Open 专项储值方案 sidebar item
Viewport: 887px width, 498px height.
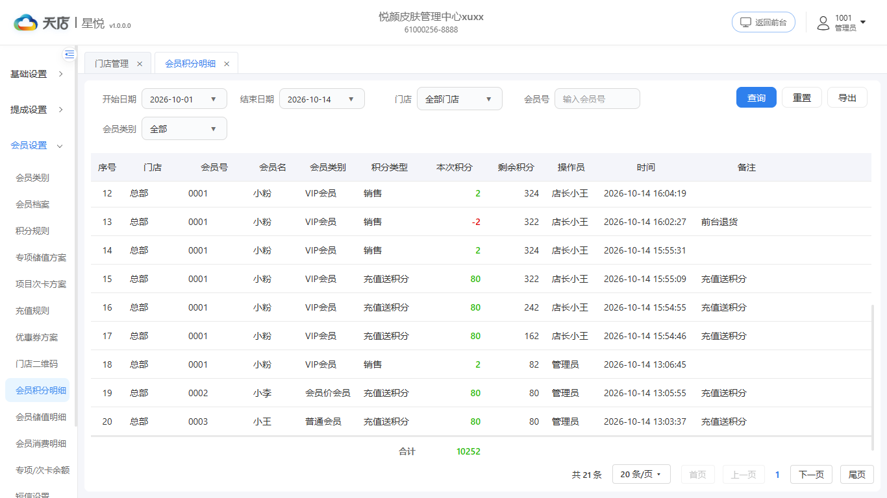point(41,257)
